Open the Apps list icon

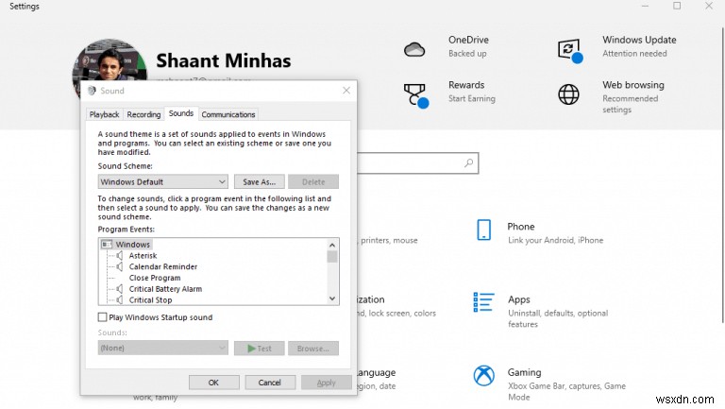tap(483, 302)
